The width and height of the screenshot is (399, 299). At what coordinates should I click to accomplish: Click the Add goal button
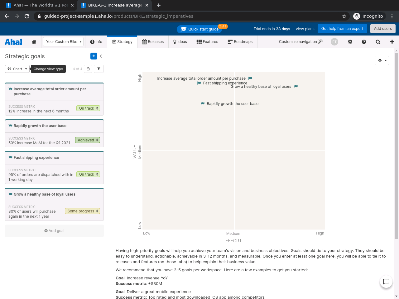point(54,231)
